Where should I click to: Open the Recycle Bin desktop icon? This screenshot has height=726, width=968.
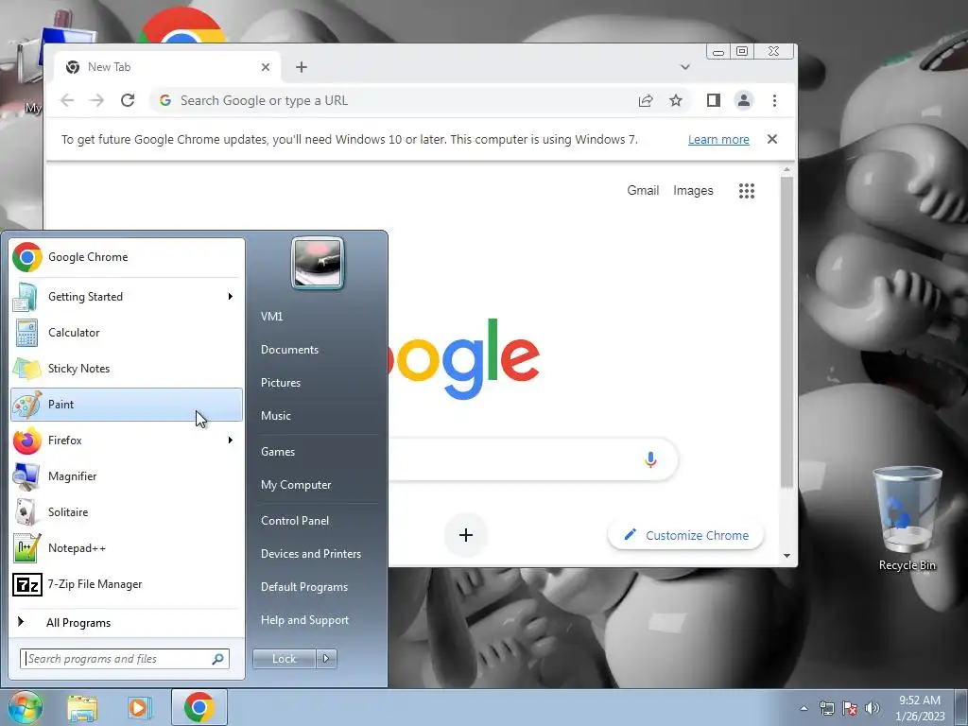[x=907, y=520]
